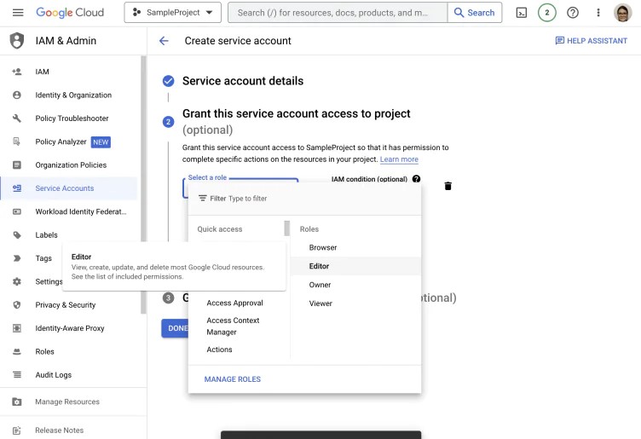Open Tags page
Viewport: 641px width, 439px height.
pyautogui.click(x=43, y=258)
